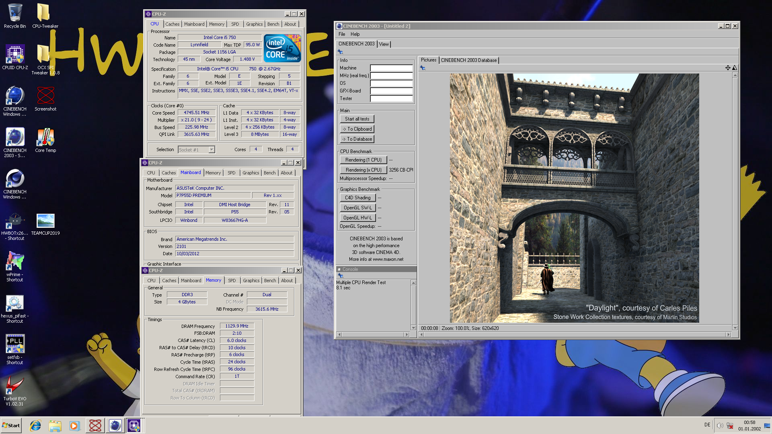The width and height of the screenshot is (772, 434).
Task: Click the rendered Daylight picture
Action: [574, 198]
